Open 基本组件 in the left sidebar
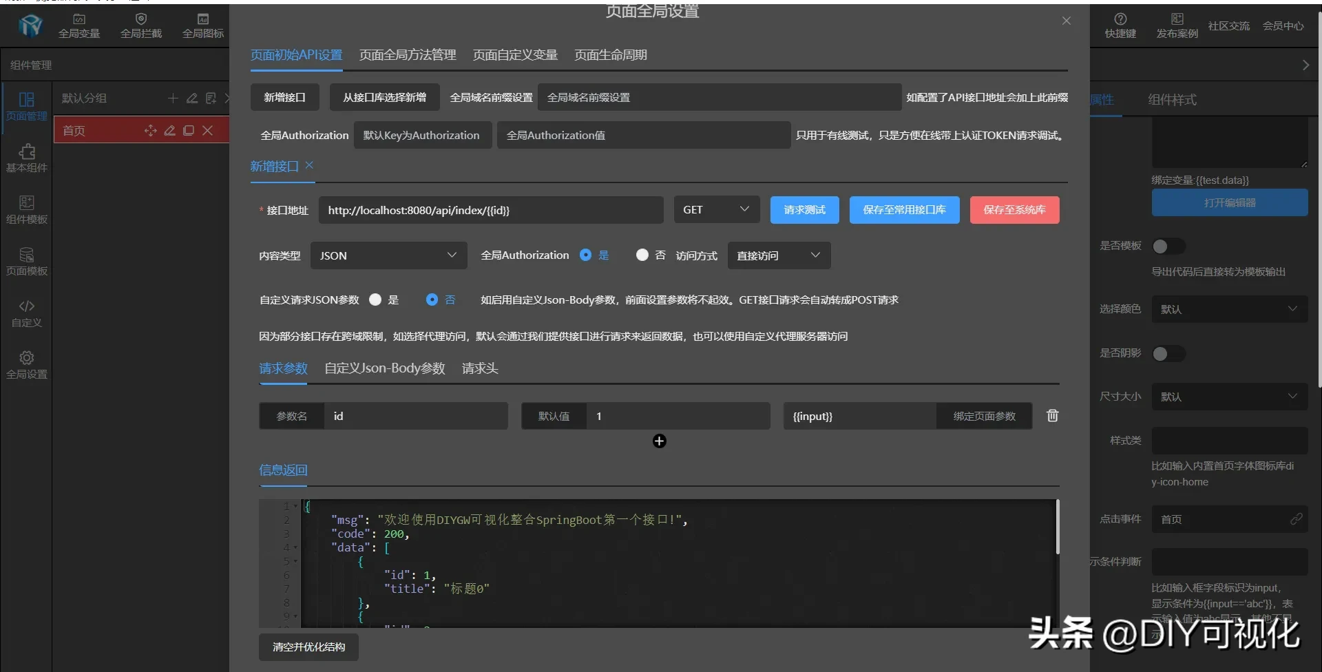This screenshot has width=1322, height=672. (27, 158)
